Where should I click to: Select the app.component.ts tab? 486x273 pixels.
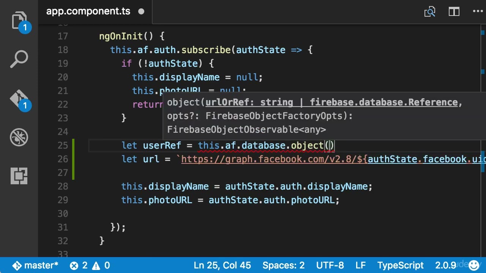(88, 11)
